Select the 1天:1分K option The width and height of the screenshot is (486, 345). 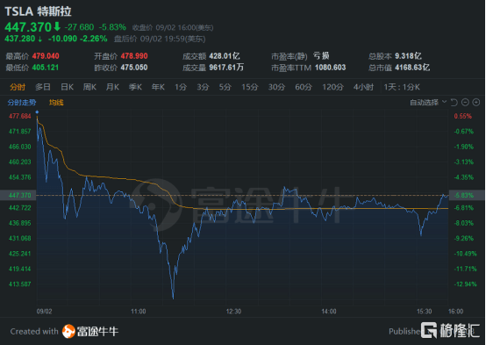(402, 87)
